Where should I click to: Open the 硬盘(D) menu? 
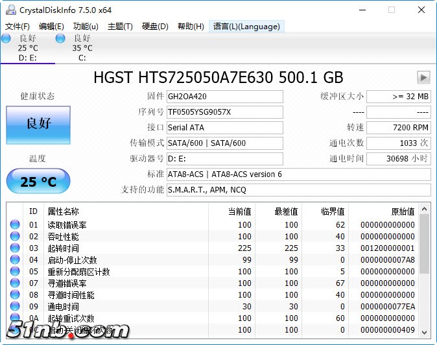coord(155,27)
